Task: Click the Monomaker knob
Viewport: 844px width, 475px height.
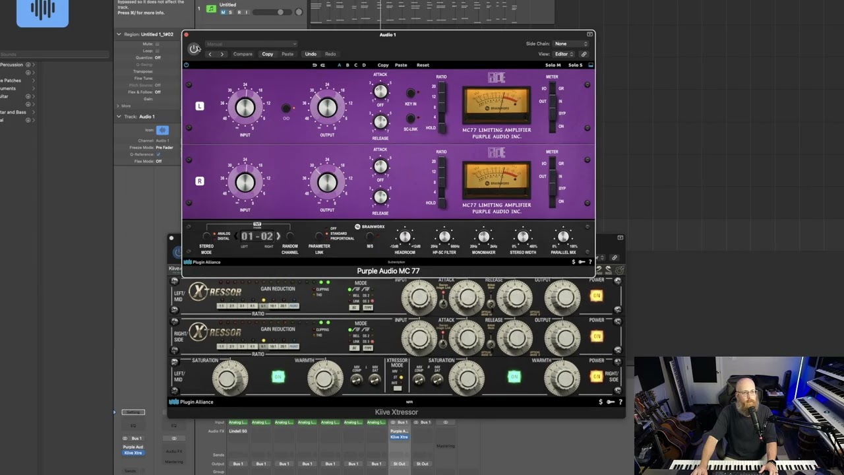Action: (x=484, y=237)
